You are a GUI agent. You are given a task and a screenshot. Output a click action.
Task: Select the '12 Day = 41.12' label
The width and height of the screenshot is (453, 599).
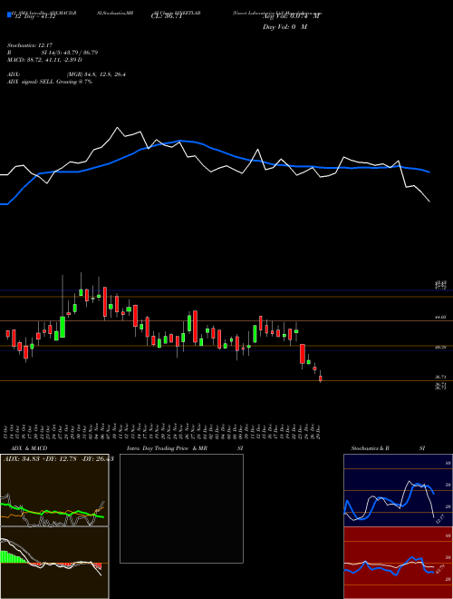click(x=35, y=16)
